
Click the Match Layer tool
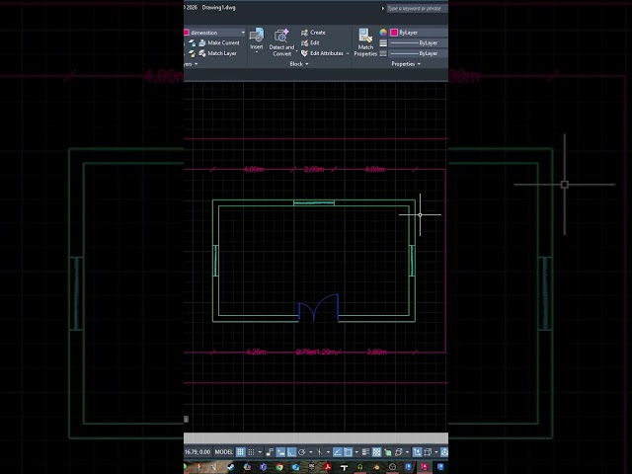pyautogui.click(x=217, y=53)
